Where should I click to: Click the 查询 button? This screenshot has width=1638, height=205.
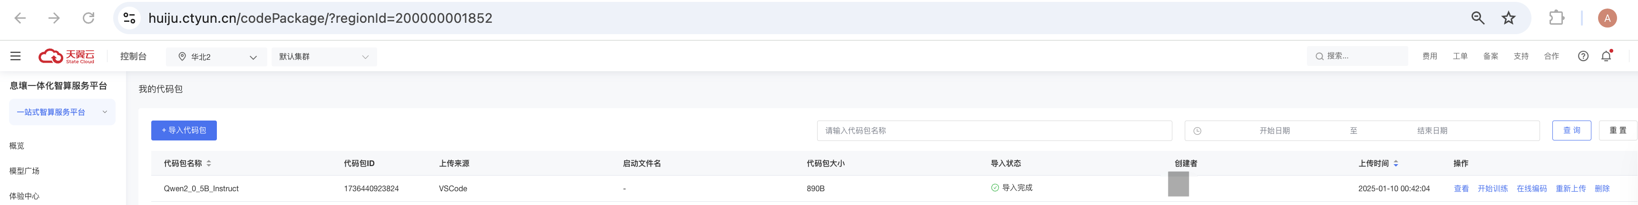[x=1571, y=130]
